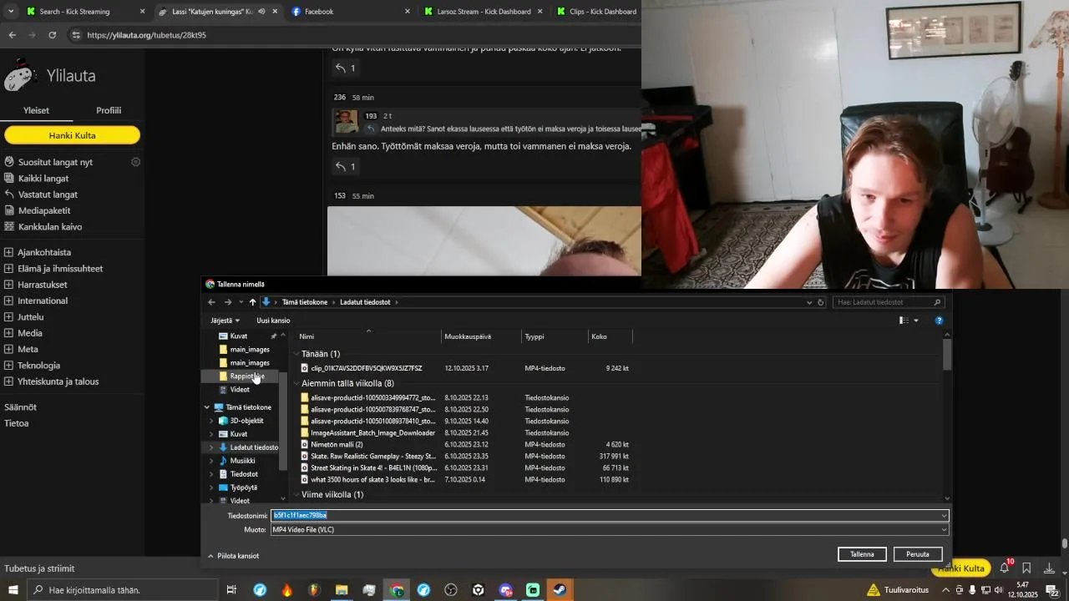Viewport: 1069px width, 601px height.
Task: Click the file list vertical scrollbar
Action: pyautogui.click(x=947, y=354)
